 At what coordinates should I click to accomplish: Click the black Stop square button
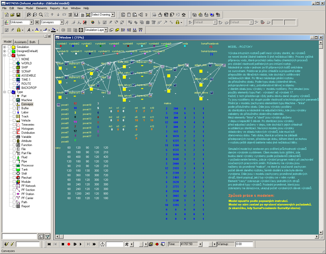[x=63, y=244]
